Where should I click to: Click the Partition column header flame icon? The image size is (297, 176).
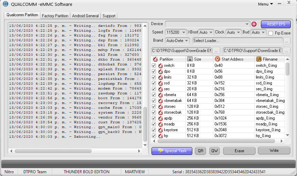pyautogui.click(x=155, y=59)
